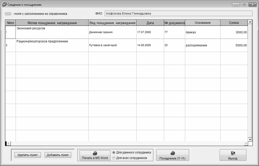Select the Денежная премия cell
This screenshot has height=166, width=259.
(112, 32)
